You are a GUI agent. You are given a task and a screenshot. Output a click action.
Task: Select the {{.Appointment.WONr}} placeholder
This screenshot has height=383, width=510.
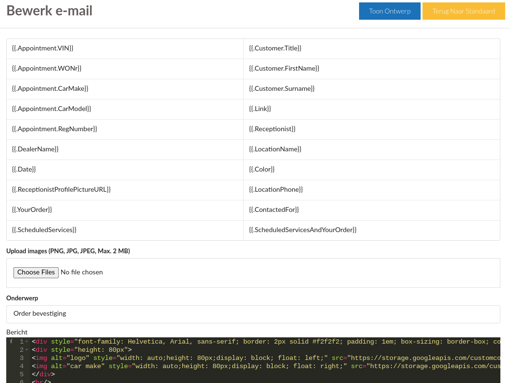(x=47, y=68)
